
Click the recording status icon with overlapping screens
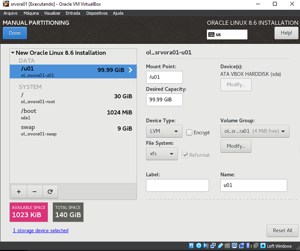tap(242, 246)
